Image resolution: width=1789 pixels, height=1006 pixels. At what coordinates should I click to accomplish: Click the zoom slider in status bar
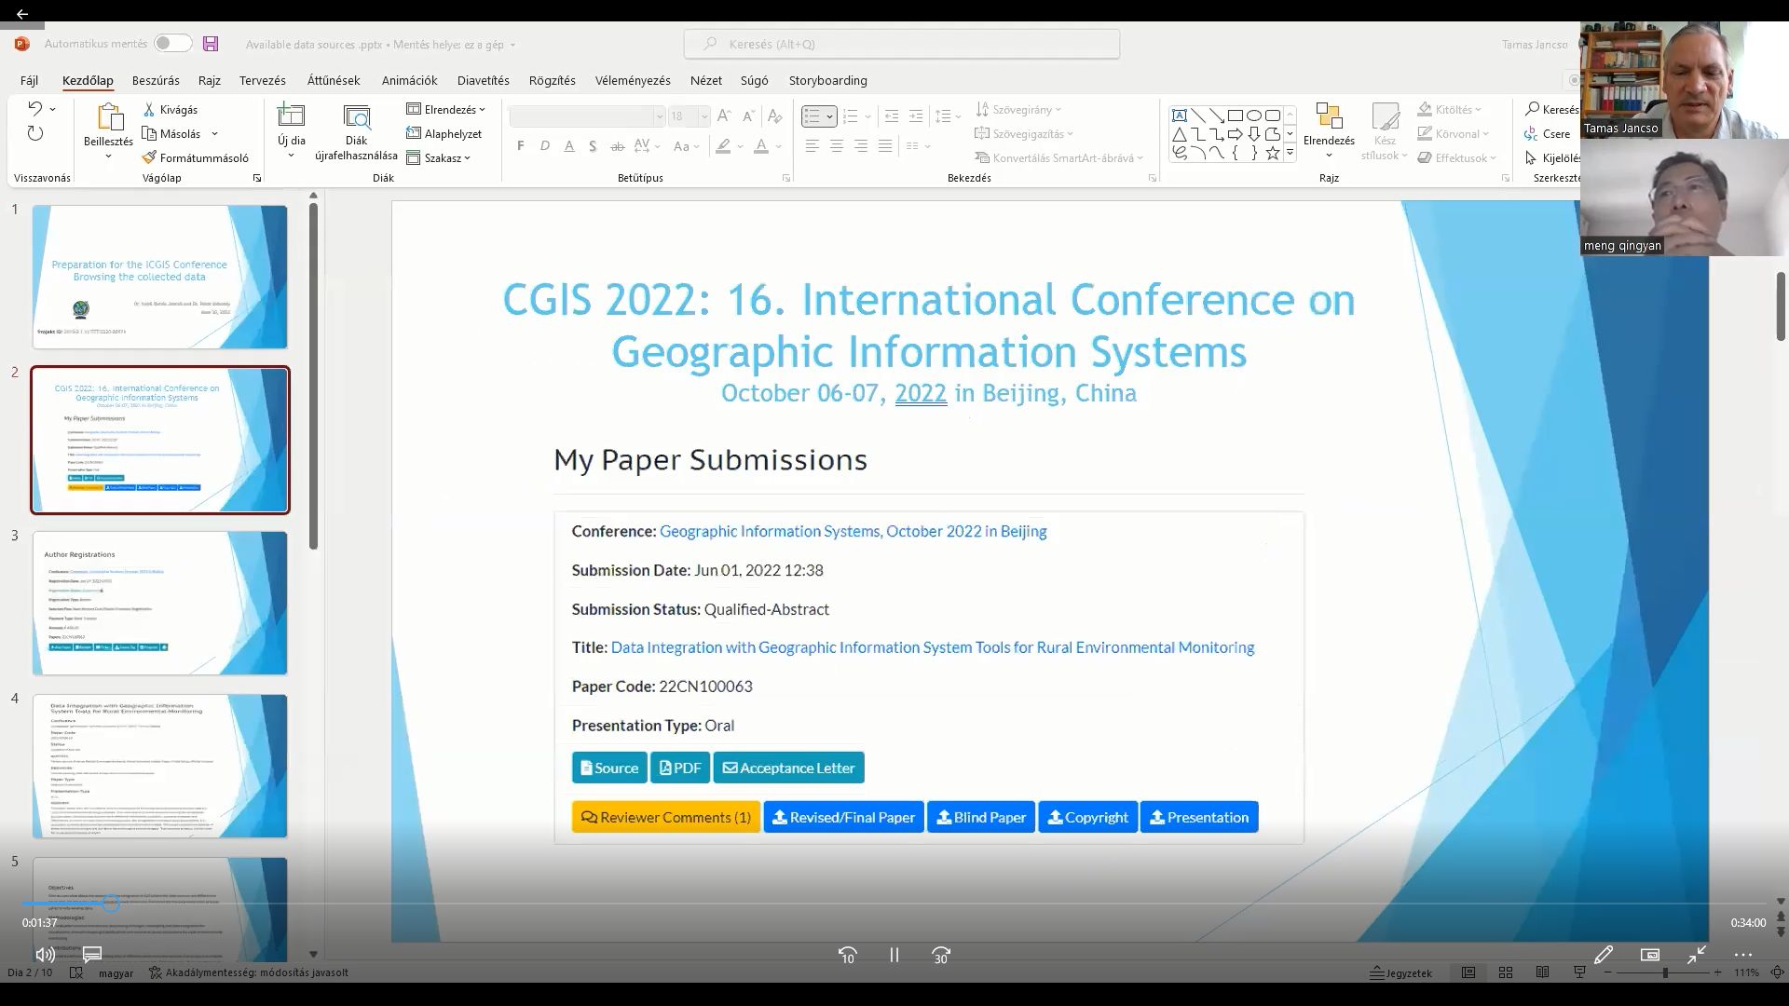(1664, 972)
